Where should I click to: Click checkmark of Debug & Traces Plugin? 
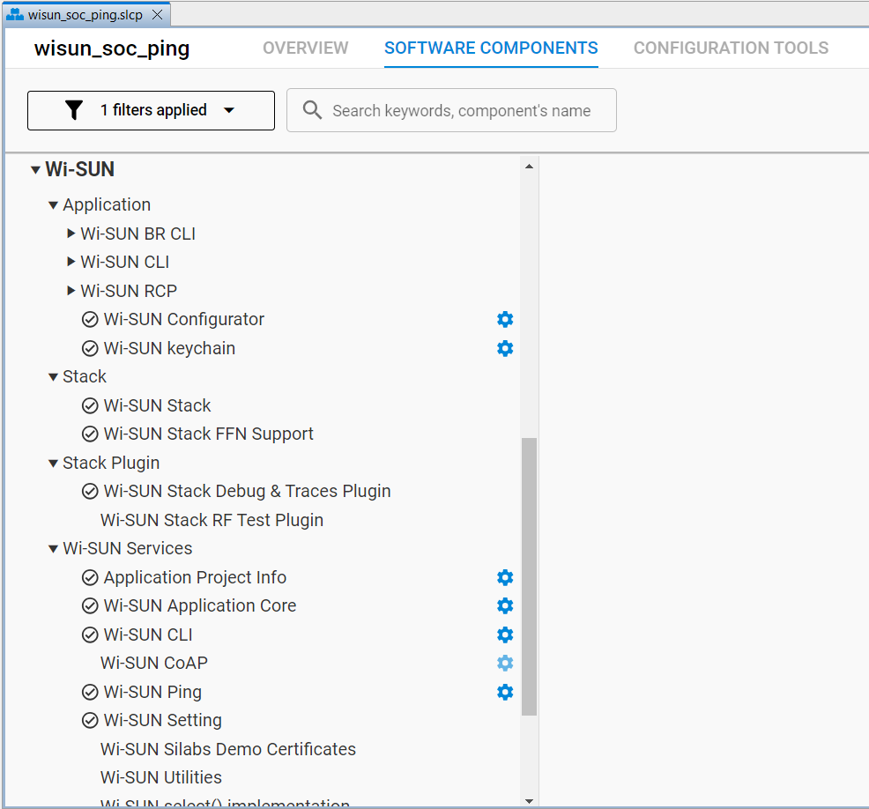pyautogui.click(x=90, y=492)
